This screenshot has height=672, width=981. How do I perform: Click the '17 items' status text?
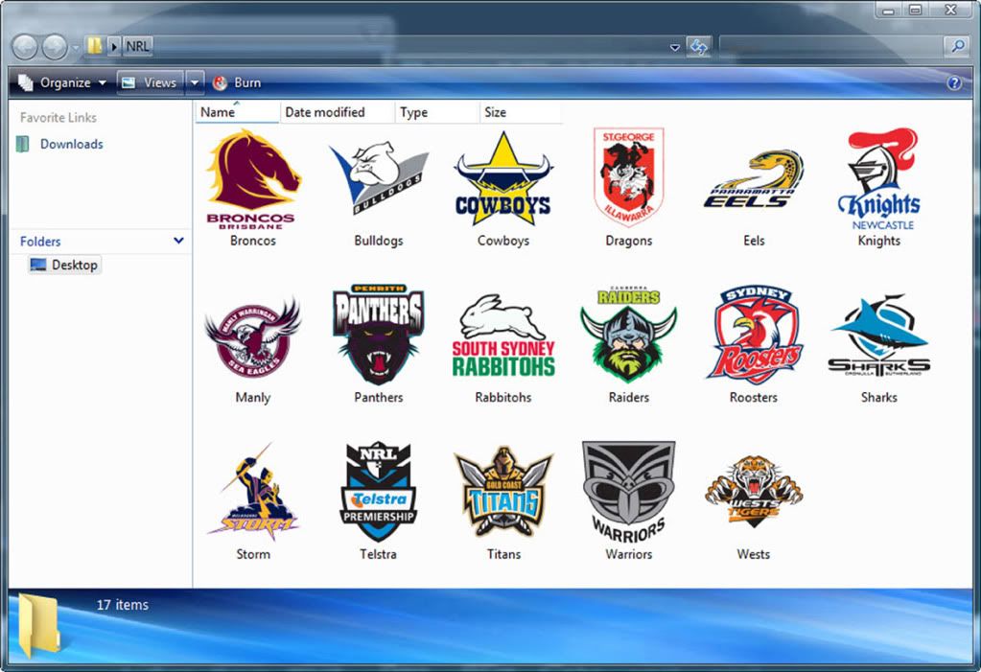123,605
